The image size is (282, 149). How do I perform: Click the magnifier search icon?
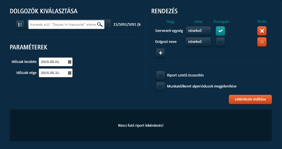tap(100, 25)
